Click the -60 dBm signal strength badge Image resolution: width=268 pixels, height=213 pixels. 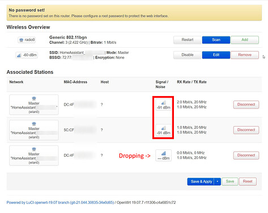pos(27,55)
